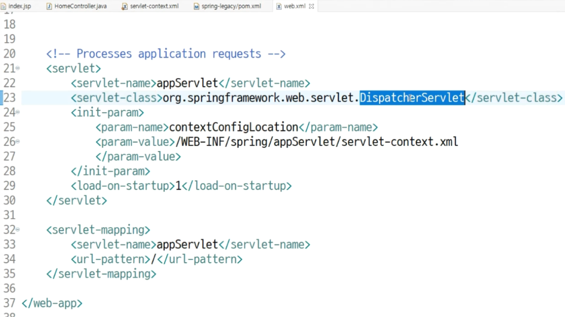Screen dimensions: 565x317
Task: Close the web.xml tab
Action: pos(311,6)
